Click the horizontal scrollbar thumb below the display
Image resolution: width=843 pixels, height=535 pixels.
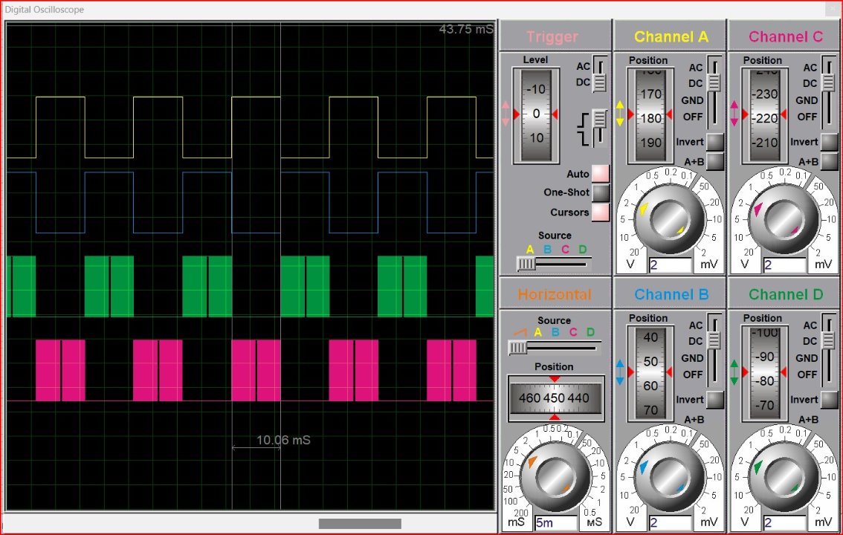[x=360, y=523]
